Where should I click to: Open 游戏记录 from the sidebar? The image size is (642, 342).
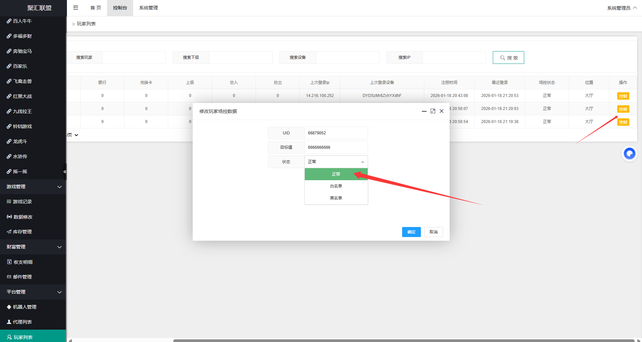[22, 202]
